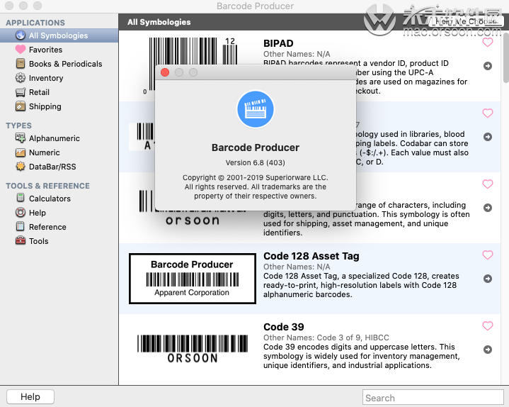Click the Numeric chart icon

[x=21, y=152]
